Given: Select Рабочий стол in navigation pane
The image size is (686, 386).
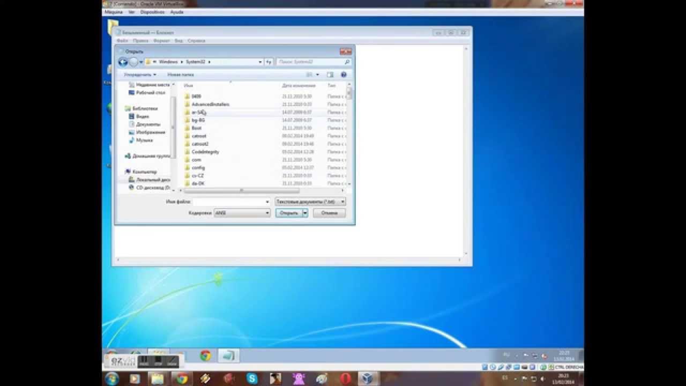Looking at the screenshot, I should [x=146, y=93].
